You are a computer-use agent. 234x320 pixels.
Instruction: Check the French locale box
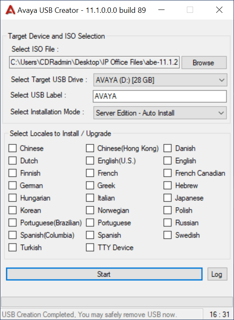(x=90, y=173)
